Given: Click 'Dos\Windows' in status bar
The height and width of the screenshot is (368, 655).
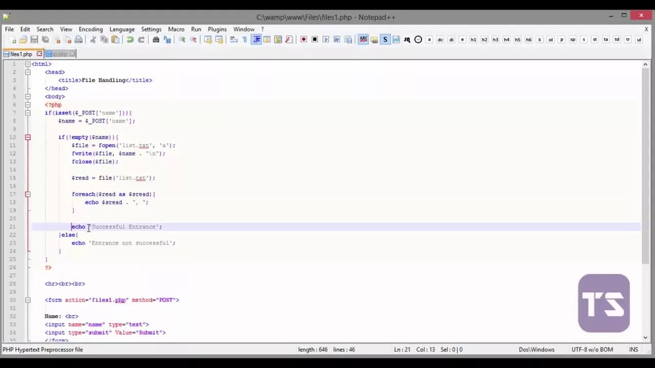Looking at the screenshot, I should click(x=536, y=350).
